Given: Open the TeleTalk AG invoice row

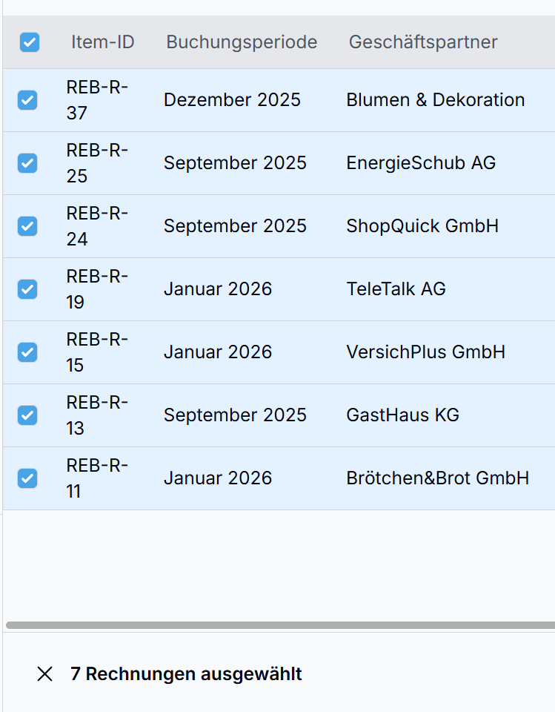Looking at the screenshot, I should tap(396, 289).
